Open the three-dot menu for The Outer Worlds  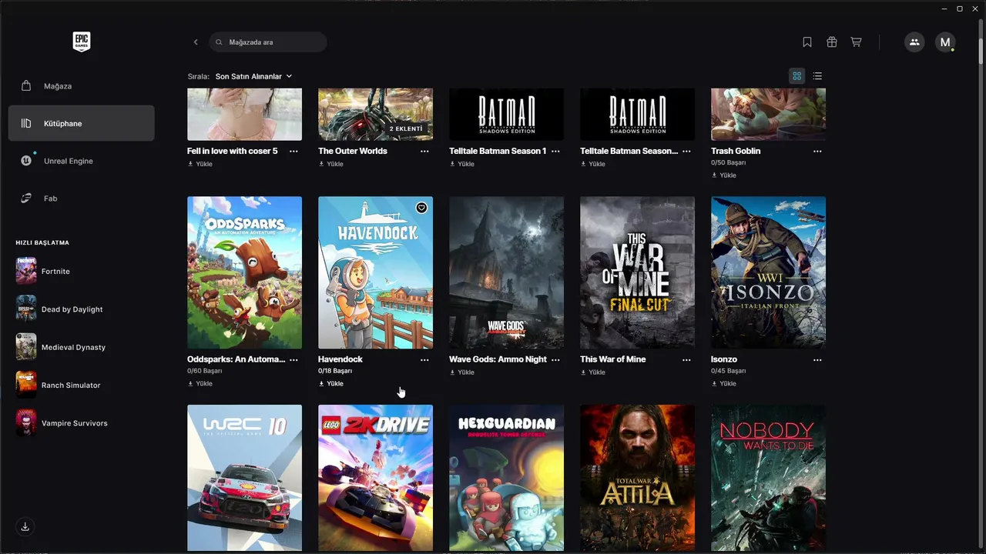[x=424, y=151]
